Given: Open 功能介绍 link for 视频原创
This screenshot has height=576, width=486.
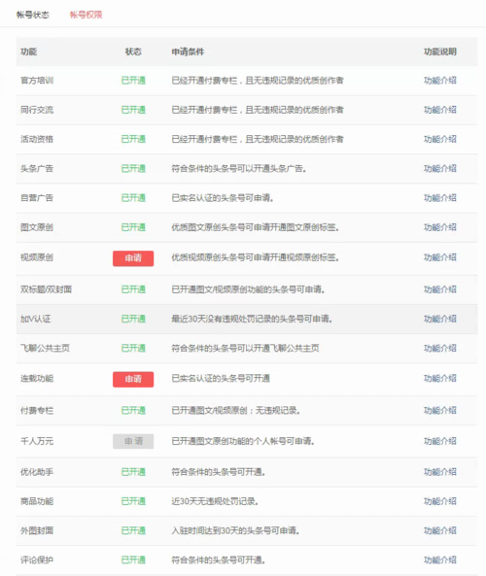Looking at the screenshot, I should click(440, 257).
